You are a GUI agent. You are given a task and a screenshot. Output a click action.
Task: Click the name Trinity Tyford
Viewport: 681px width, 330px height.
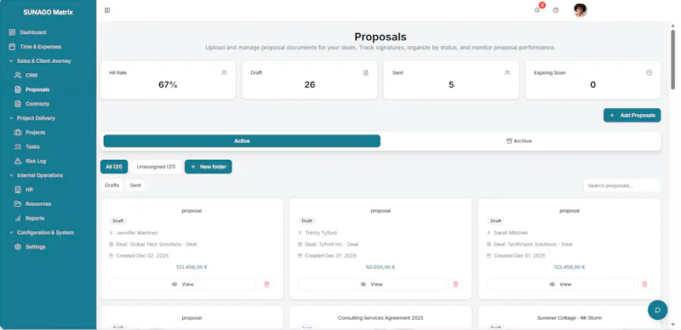coord(321,233)
